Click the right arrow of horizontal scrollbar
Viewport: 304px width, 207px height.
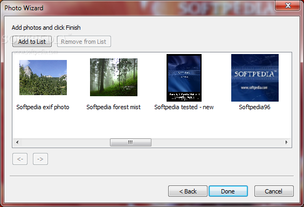click(287, 142)
